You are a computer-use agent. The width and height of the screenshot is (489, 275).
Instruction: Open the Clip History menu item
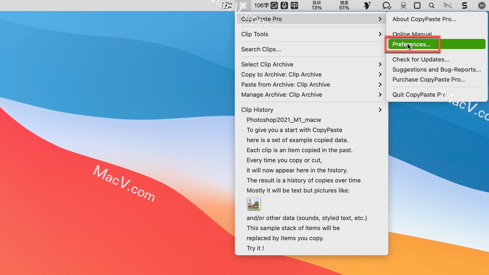coord(311,110)
